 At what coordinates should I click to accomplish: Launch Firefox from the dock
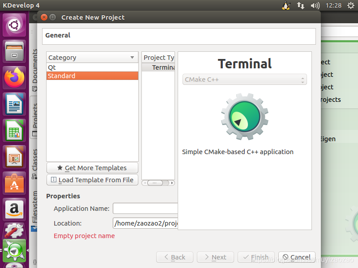coord(14,78)
